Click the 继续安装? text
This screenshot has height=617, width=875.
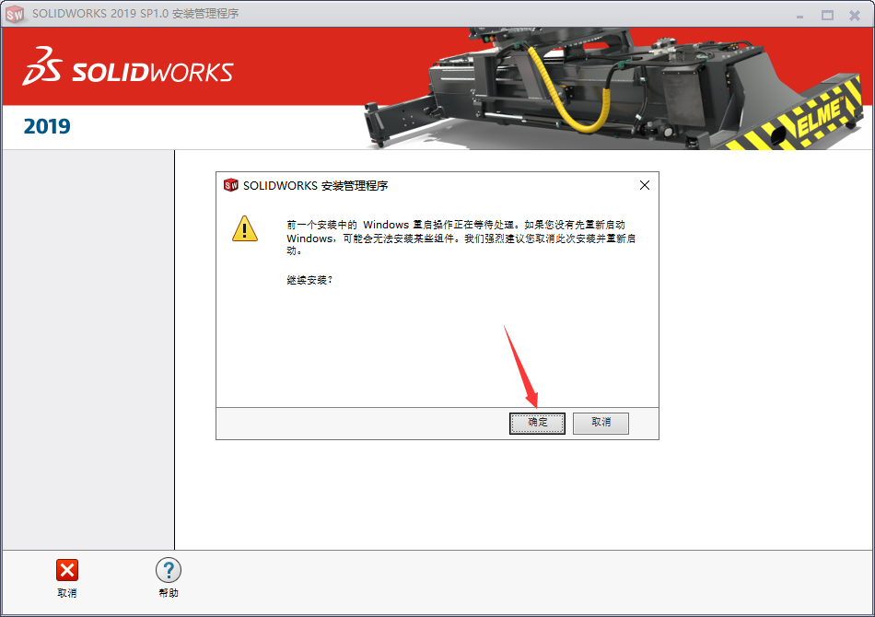coord(309,279)
